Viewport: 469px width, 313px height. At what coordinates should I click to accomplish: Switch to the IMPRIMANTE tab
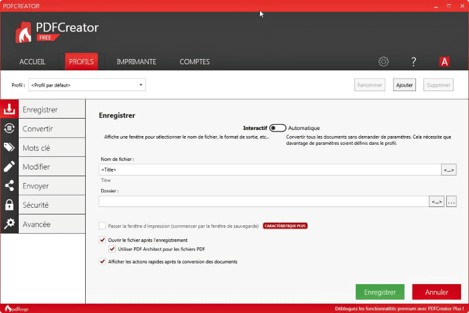click(137, 62)
